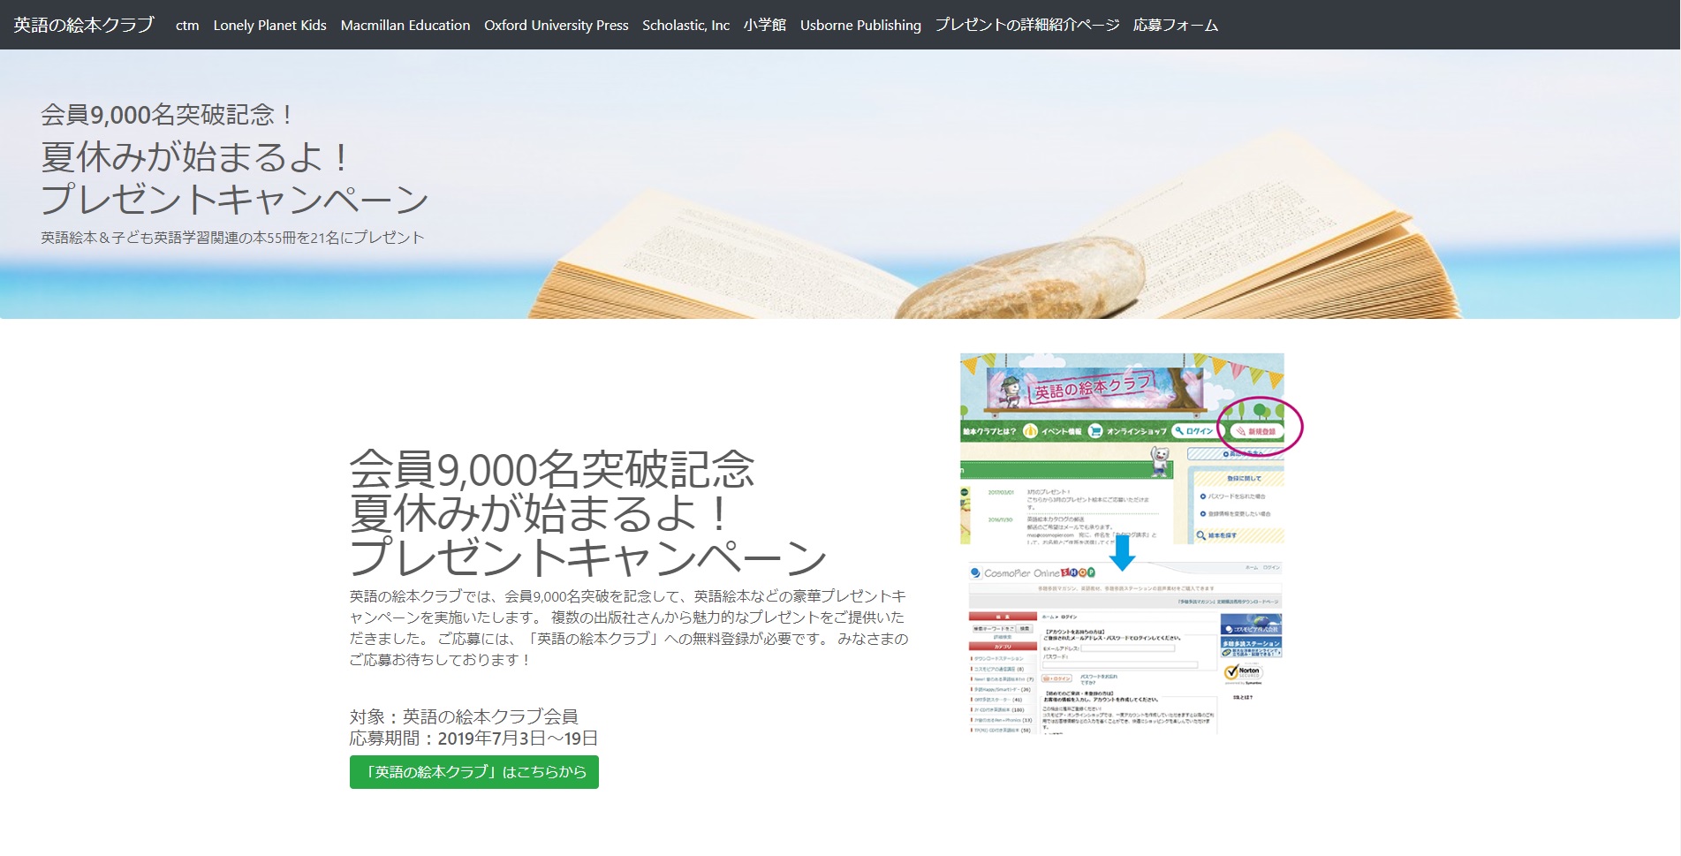Screen dimensions: 1681x856
Task: Open Lonely Planet Kids section
Action: [x=269, y=25]
